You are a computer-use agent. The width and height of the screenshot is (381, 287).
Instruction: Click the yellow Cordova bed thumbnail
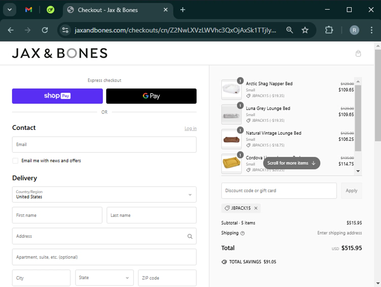coord(231,164)
